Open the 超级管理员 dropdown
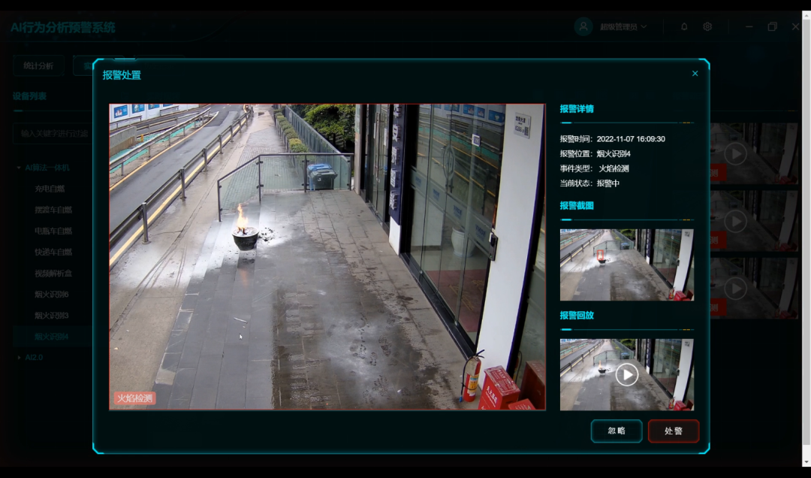Image resolution: width=811 pixels, height=478 pixels. pos(623,27)
